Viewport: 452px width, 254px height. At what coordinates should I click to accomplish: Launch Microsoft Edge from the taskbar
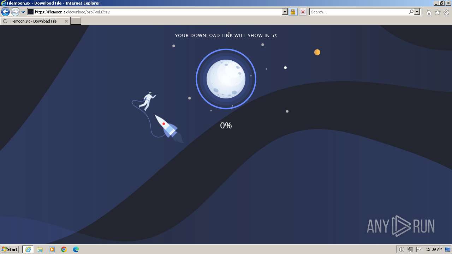[x=76, y=249]
